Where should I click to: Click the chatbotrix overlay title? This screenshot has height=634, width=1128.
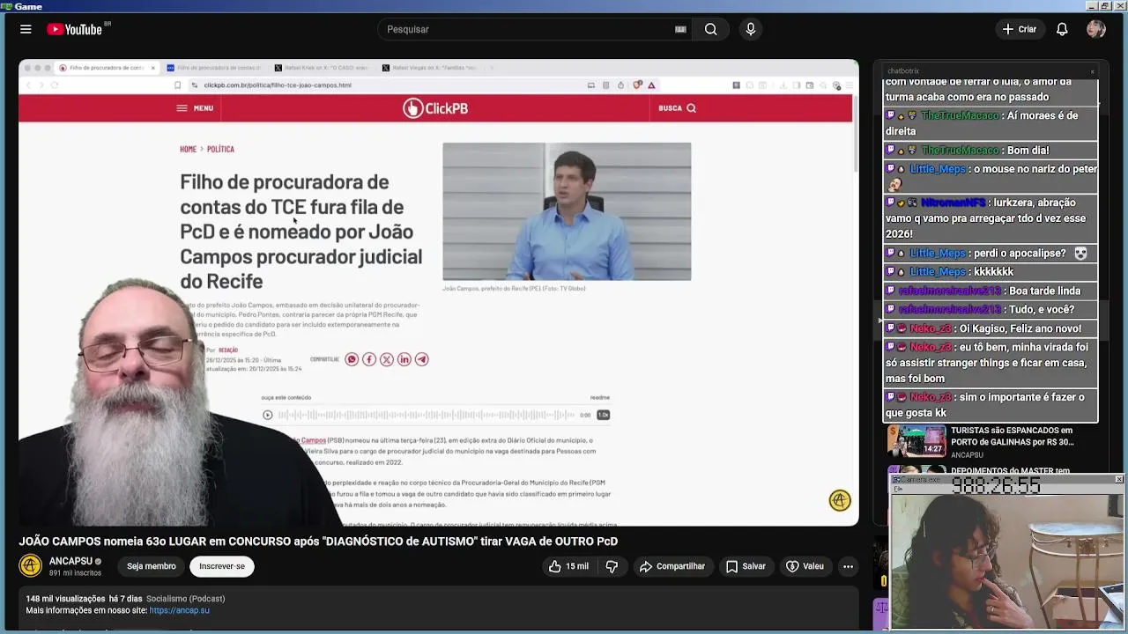coord(903,71)
